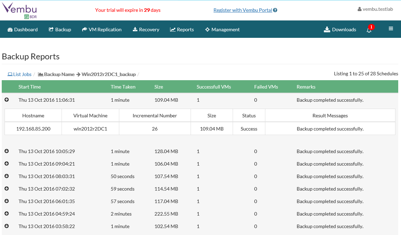
Task: Click Register with Vembu Portal link
Action: pos(242,10)
